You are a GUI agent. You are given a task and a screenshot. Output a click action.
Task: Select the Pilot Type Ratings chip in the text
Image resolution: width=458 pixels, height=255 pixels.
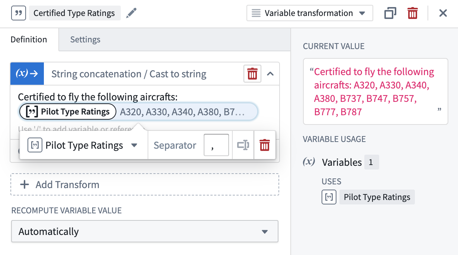[x=67, y=112]
